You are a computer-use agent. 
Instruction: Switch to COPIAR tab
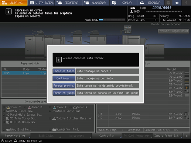[x=123, y=3]
